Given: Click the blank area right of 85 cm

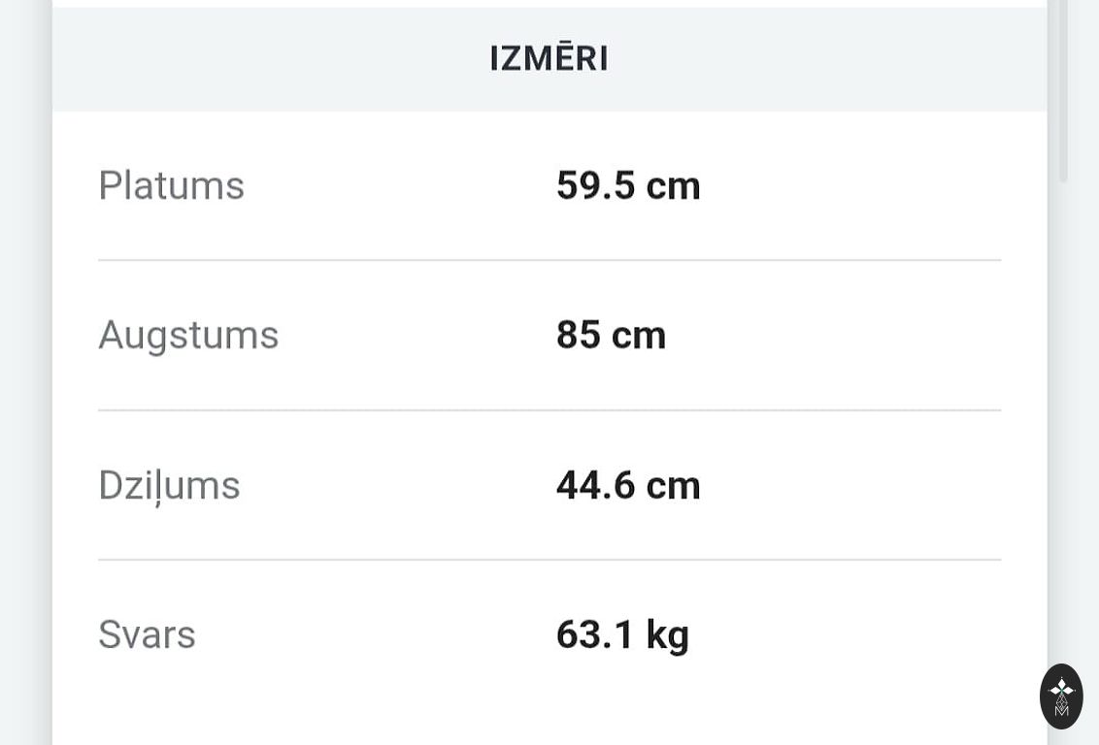Looking at the screenshot, I should pyautogui.click(x=835, y=335).
